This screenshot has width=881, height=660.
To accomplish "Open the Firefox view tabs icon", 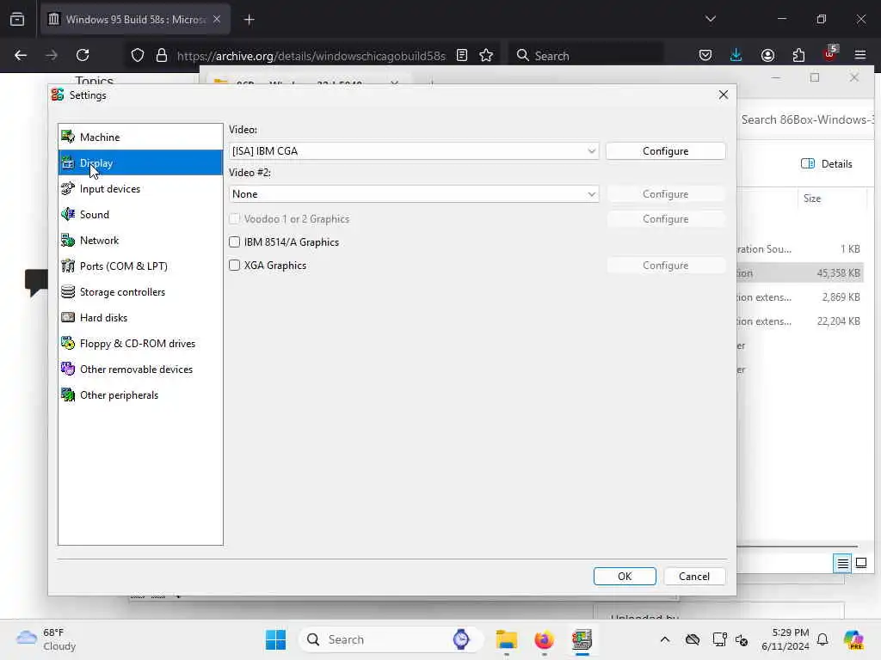I will pyautogui.click(x=17, y=19).
